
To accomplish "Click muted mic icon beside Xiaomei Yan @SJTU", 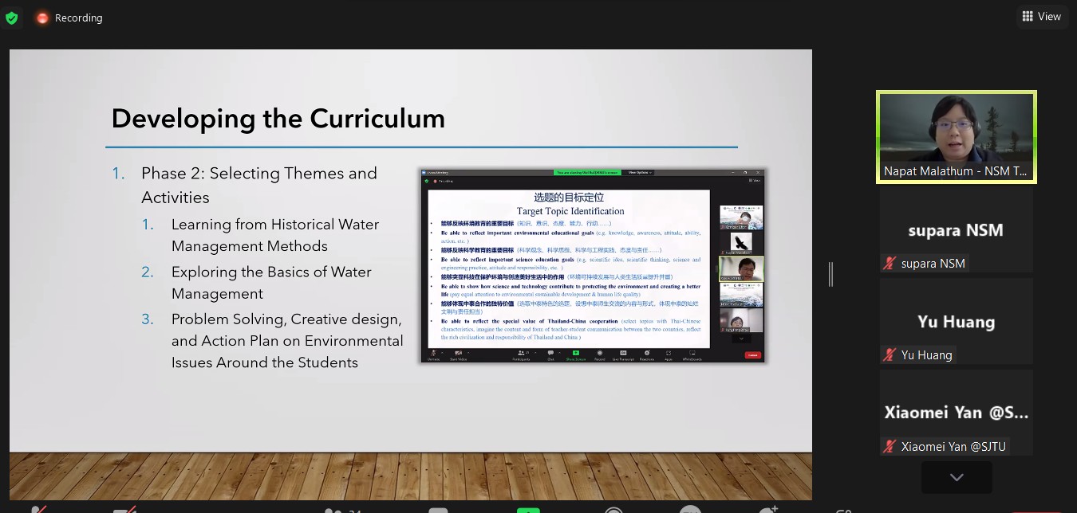I will pyautogui.click(x=890, y=447).
